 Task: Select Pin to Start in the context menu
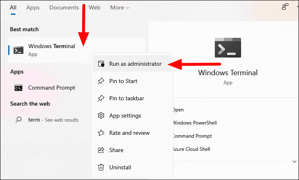tap(132, 81)
